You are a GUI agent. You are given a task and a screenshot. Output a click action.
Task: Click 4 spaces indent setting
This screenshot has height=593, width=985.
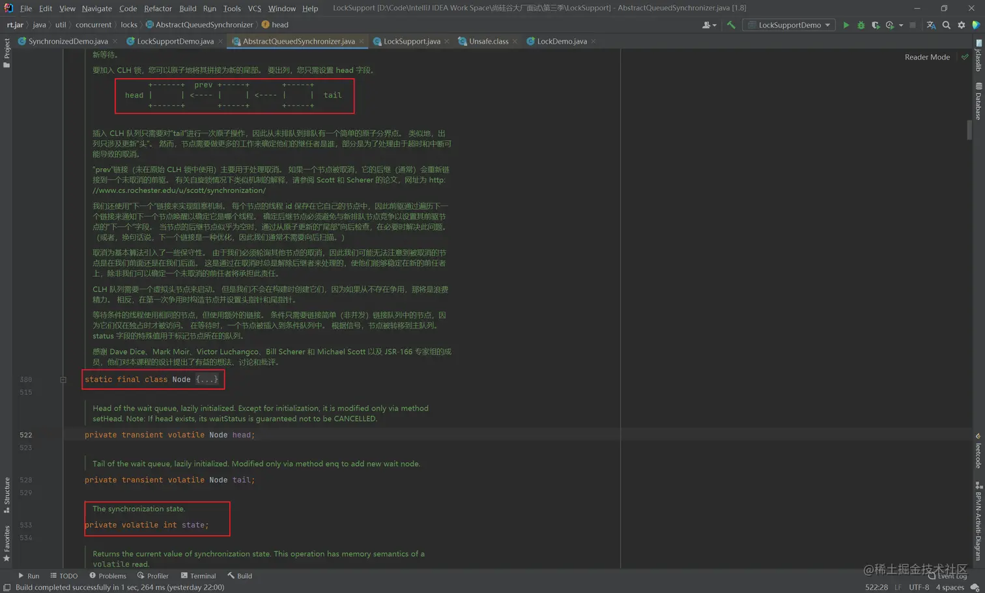tap(950, 587)
